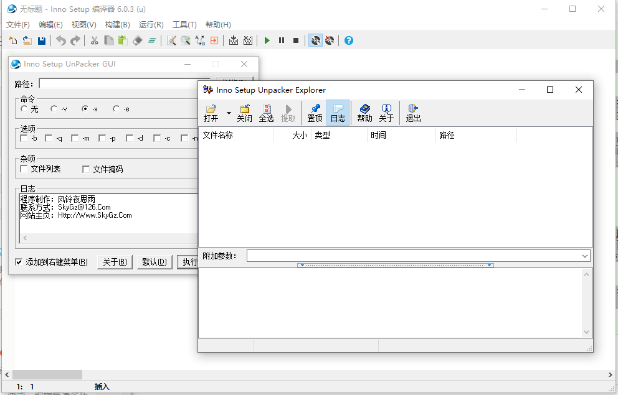Sort by the 大小 column header

(292, 136)
